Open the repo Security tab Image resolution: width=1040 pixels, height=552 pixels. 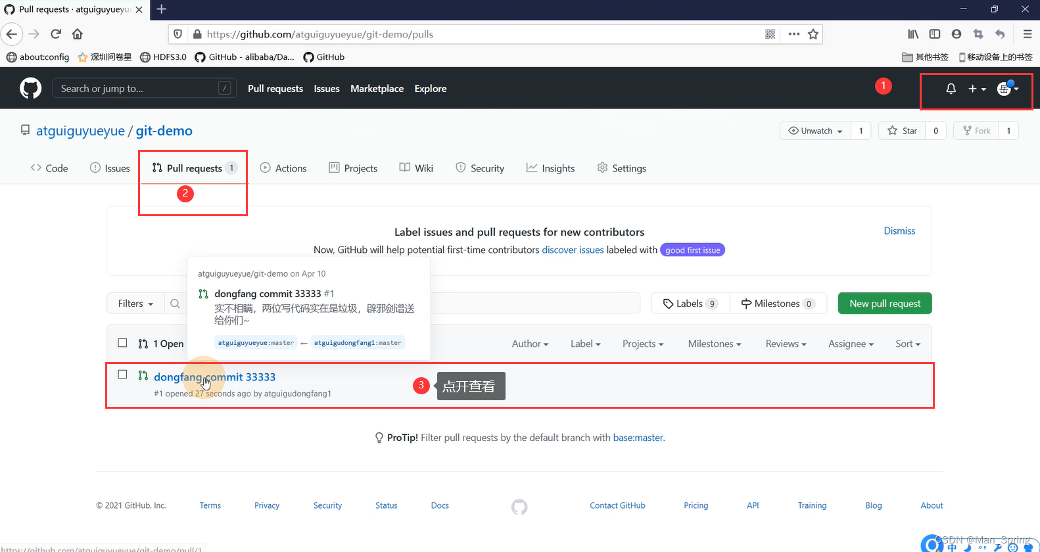coord(480,168)
